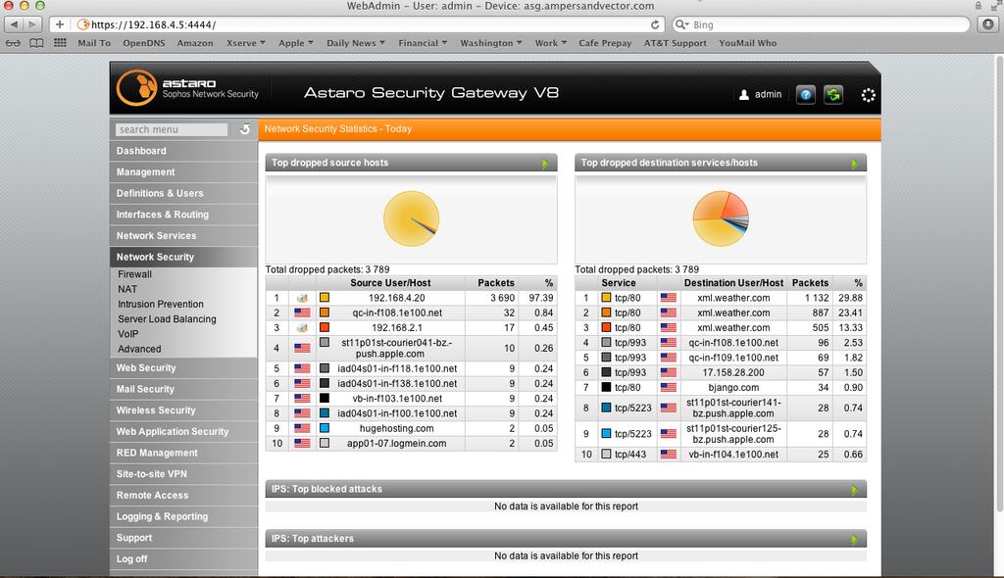Click the host icon beside 192.168.4.20

302,298
